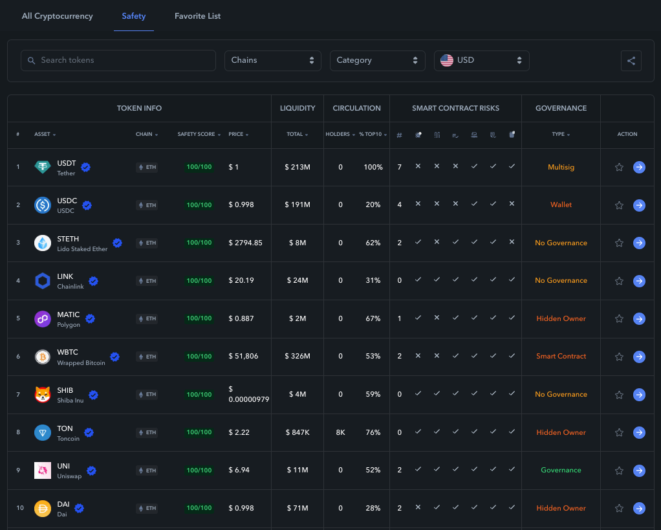Image resolution: width=661 pixels, height=530 pixels.
Task: Click the arrow button in STETH row
Action: pyautogui.click(x=639, y=243)
